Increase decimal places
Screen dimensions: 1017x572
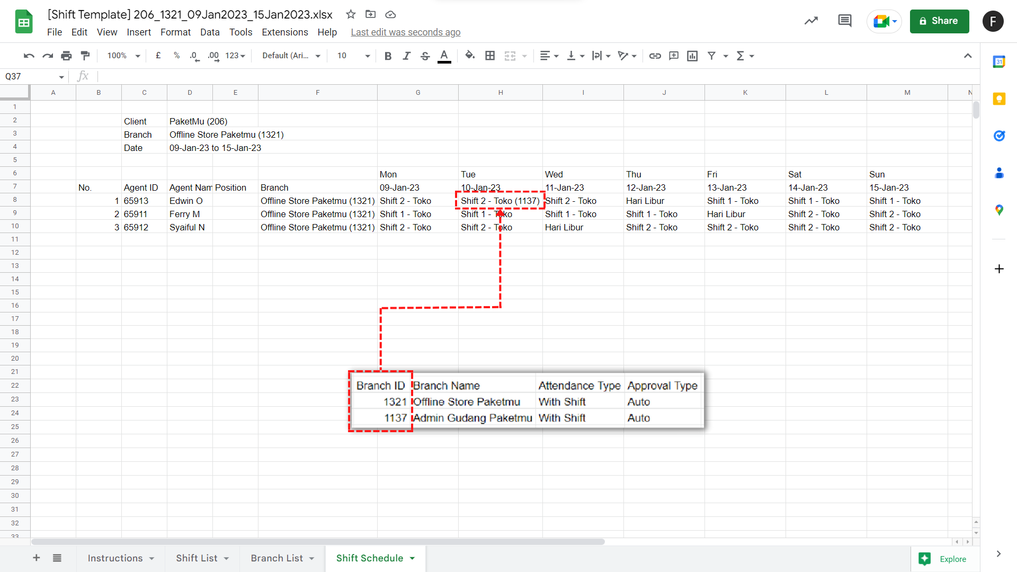213,56
